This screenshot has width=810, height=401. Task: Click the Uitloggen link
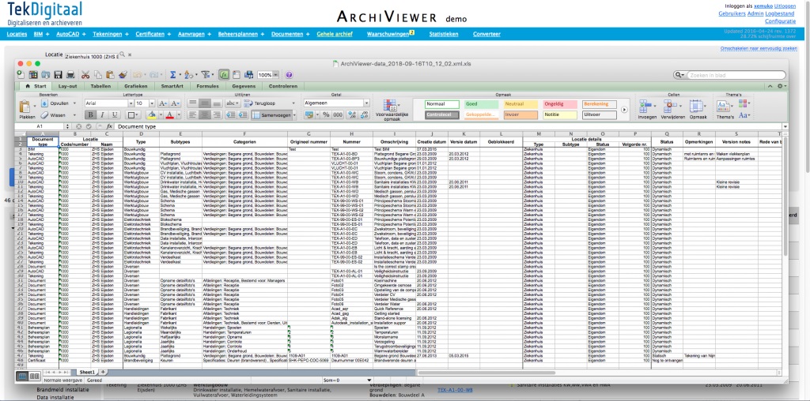point(785,6)
